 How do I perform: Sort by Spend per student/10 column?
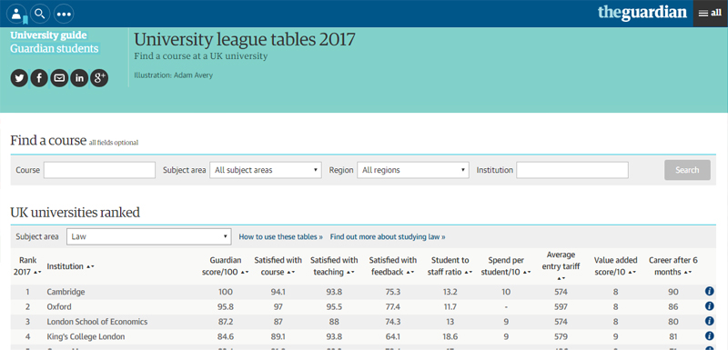506,266
